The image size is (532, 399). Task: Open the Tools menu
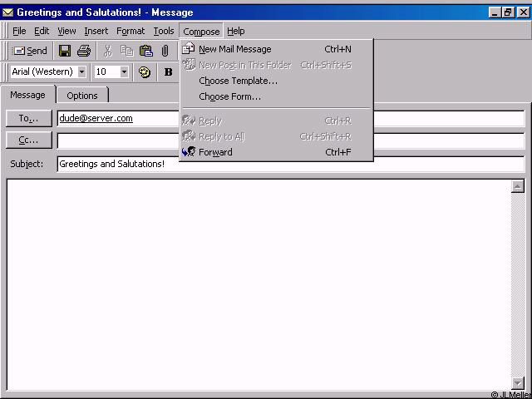164,32
